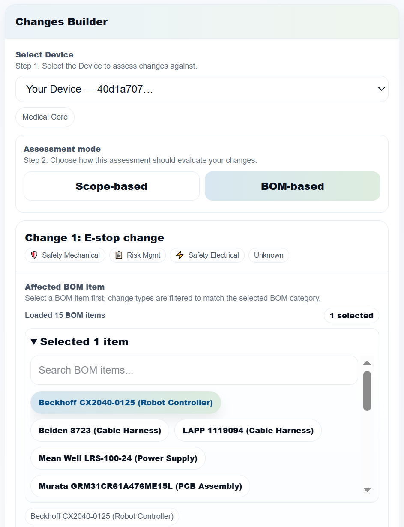
Task: Click the scrollbar down arrow in BOM list
Action: tap(367, 490)
